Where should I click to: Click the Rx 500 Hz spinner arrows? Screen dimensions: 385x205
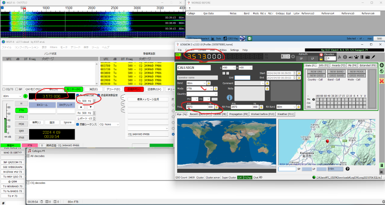tap(94, 113)
